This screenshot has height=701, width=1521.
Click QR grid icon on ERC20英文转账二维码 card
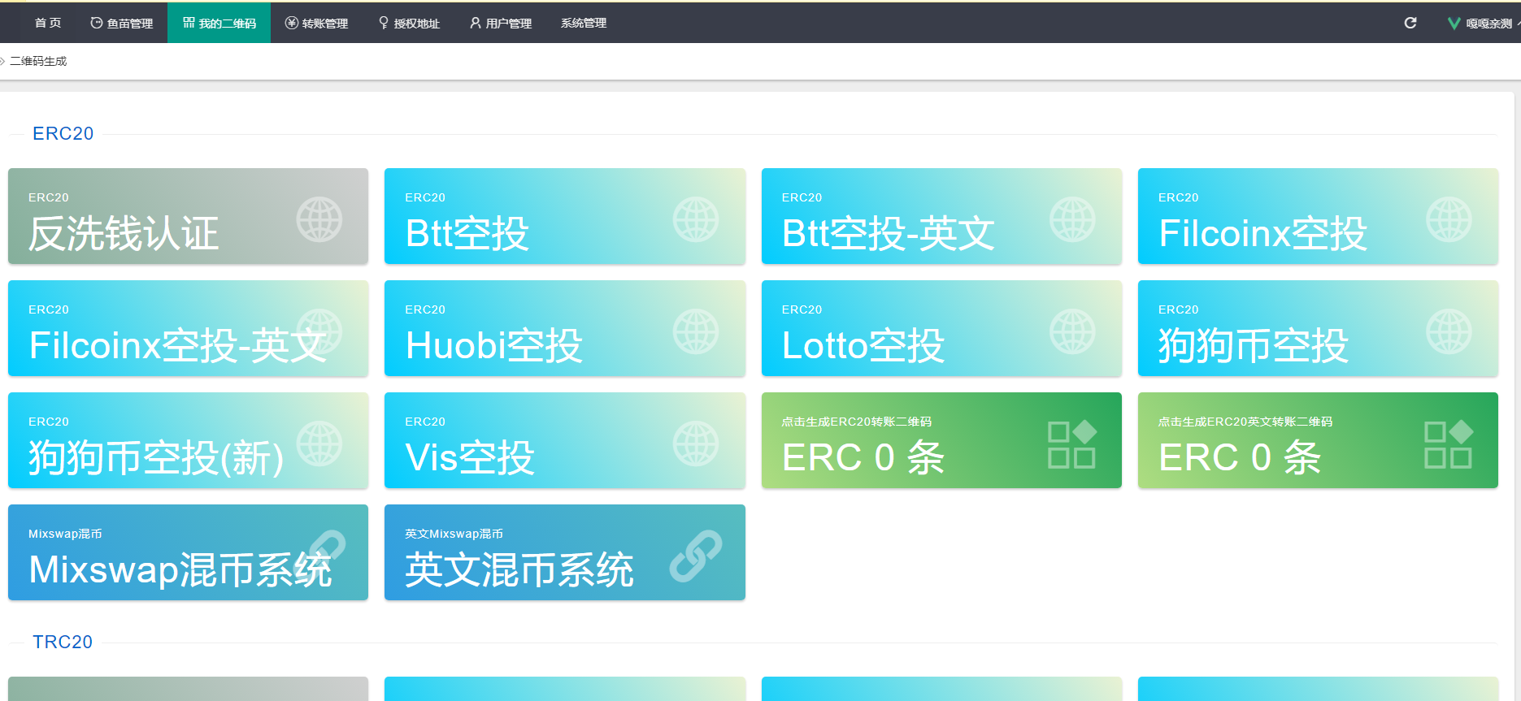point(1449,444)
